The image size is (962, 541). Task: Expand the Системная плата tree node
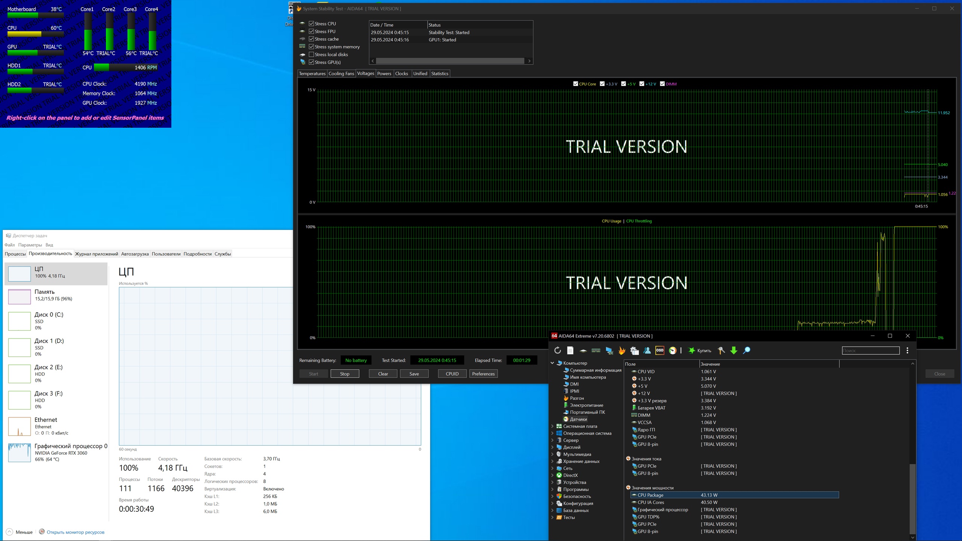552,426
